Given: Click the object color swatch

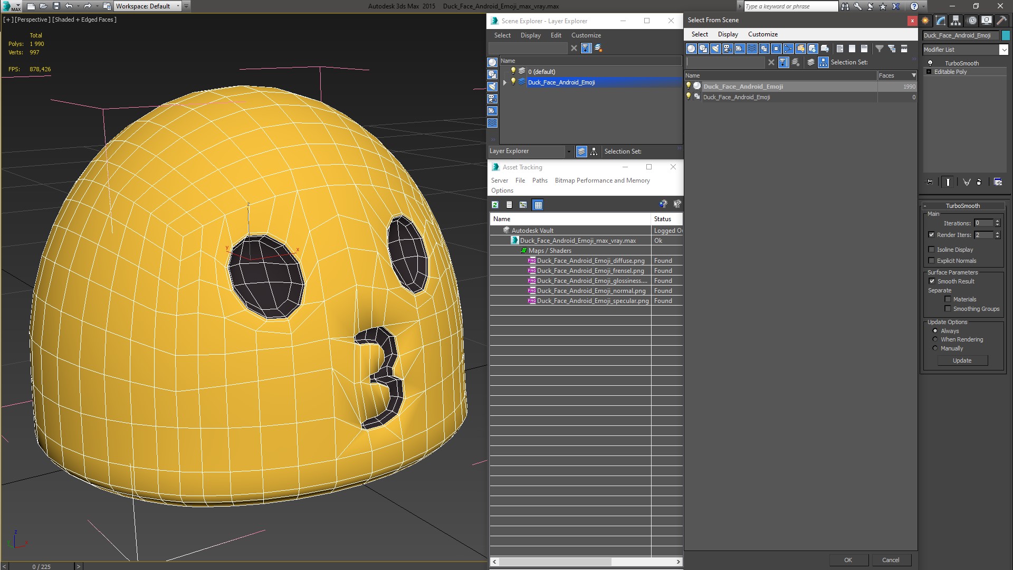Looking at the screenshot, I should click(1006, 35).
